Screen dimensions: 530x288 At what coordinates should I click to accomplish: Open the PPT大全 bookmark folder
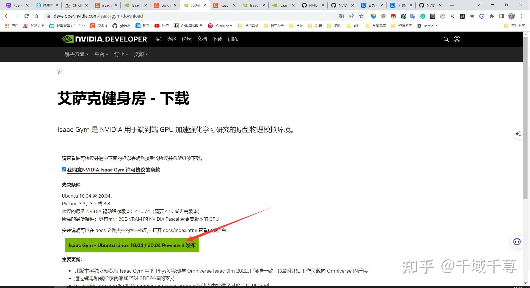point(274,26)
